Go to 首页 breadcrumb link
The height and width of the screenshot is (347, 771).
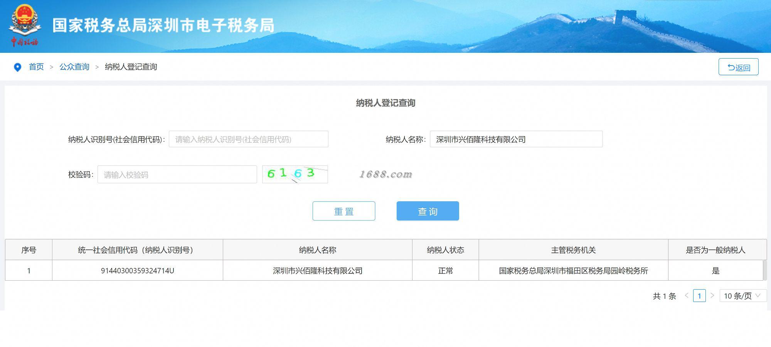[x=36, y=67]
